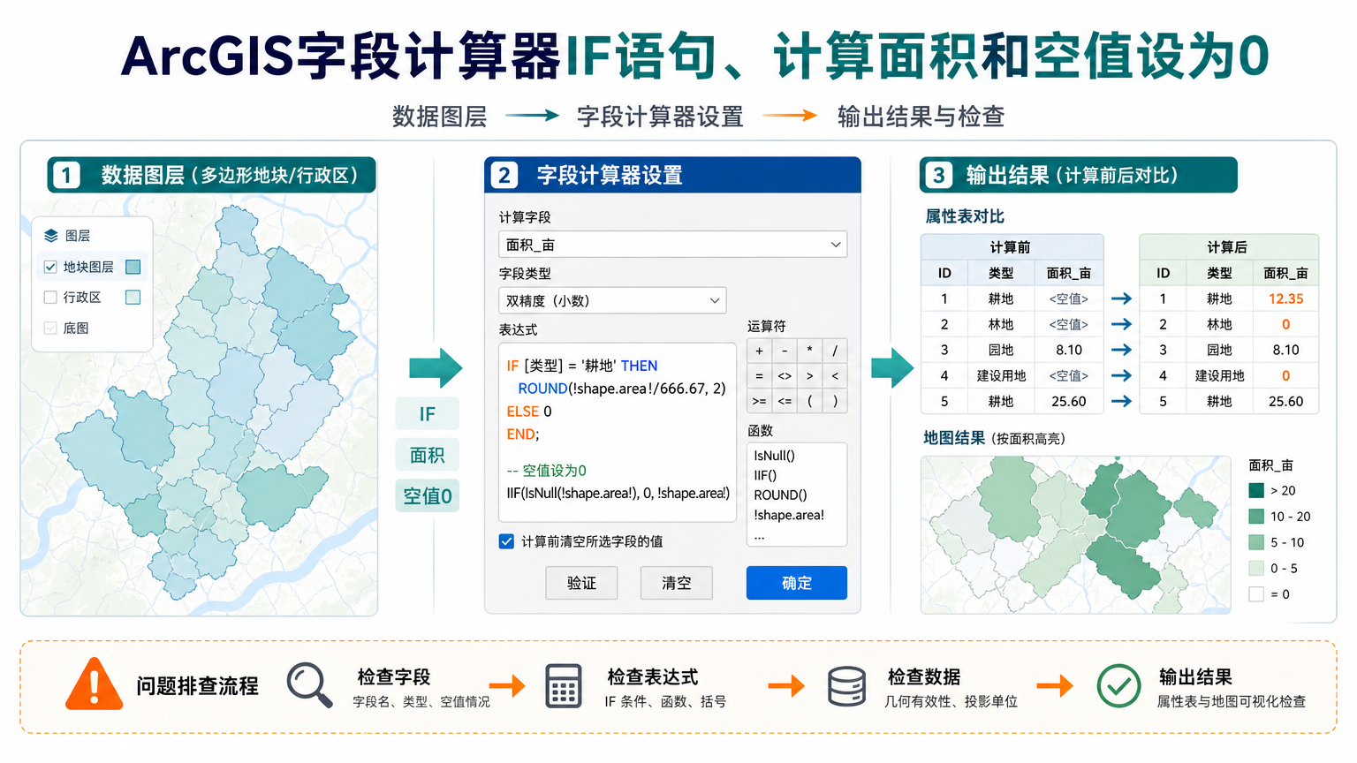Screen dimensions: 1357x763
Task: Toggle the 底图 layer checkbox
Action: (50, 328)
